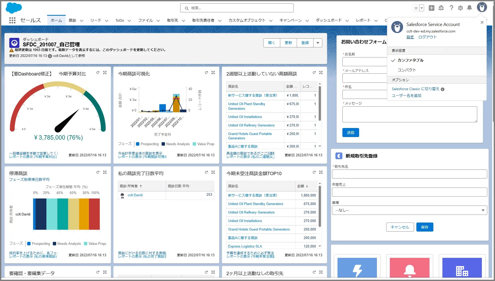Open the カスタムオブジェクト tab
This screenshot has width=495, height=281.
(x=247, y=20)
